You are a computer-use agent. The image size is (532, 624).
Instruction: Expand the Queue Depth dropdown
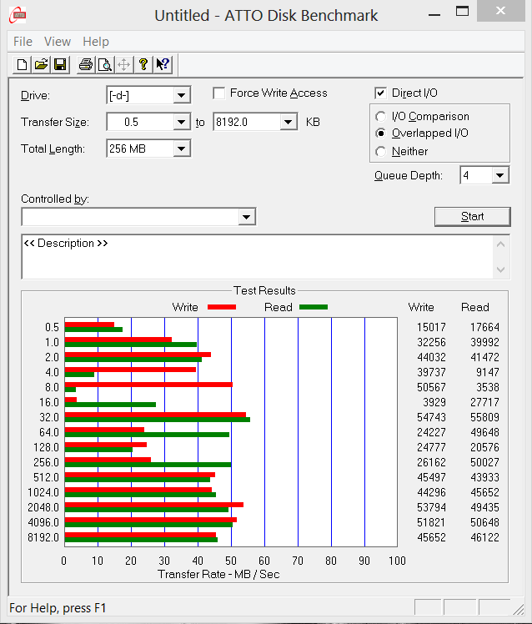(x=499, y=175)
